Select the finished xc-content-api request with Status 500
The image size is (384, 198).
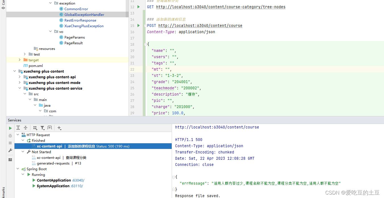[93, 146]
